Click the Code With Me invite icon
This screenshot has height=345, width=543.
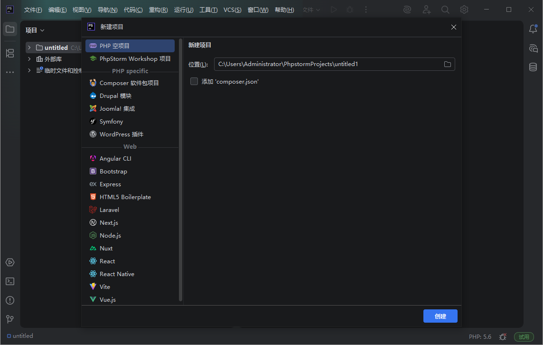tap(426, 10)
